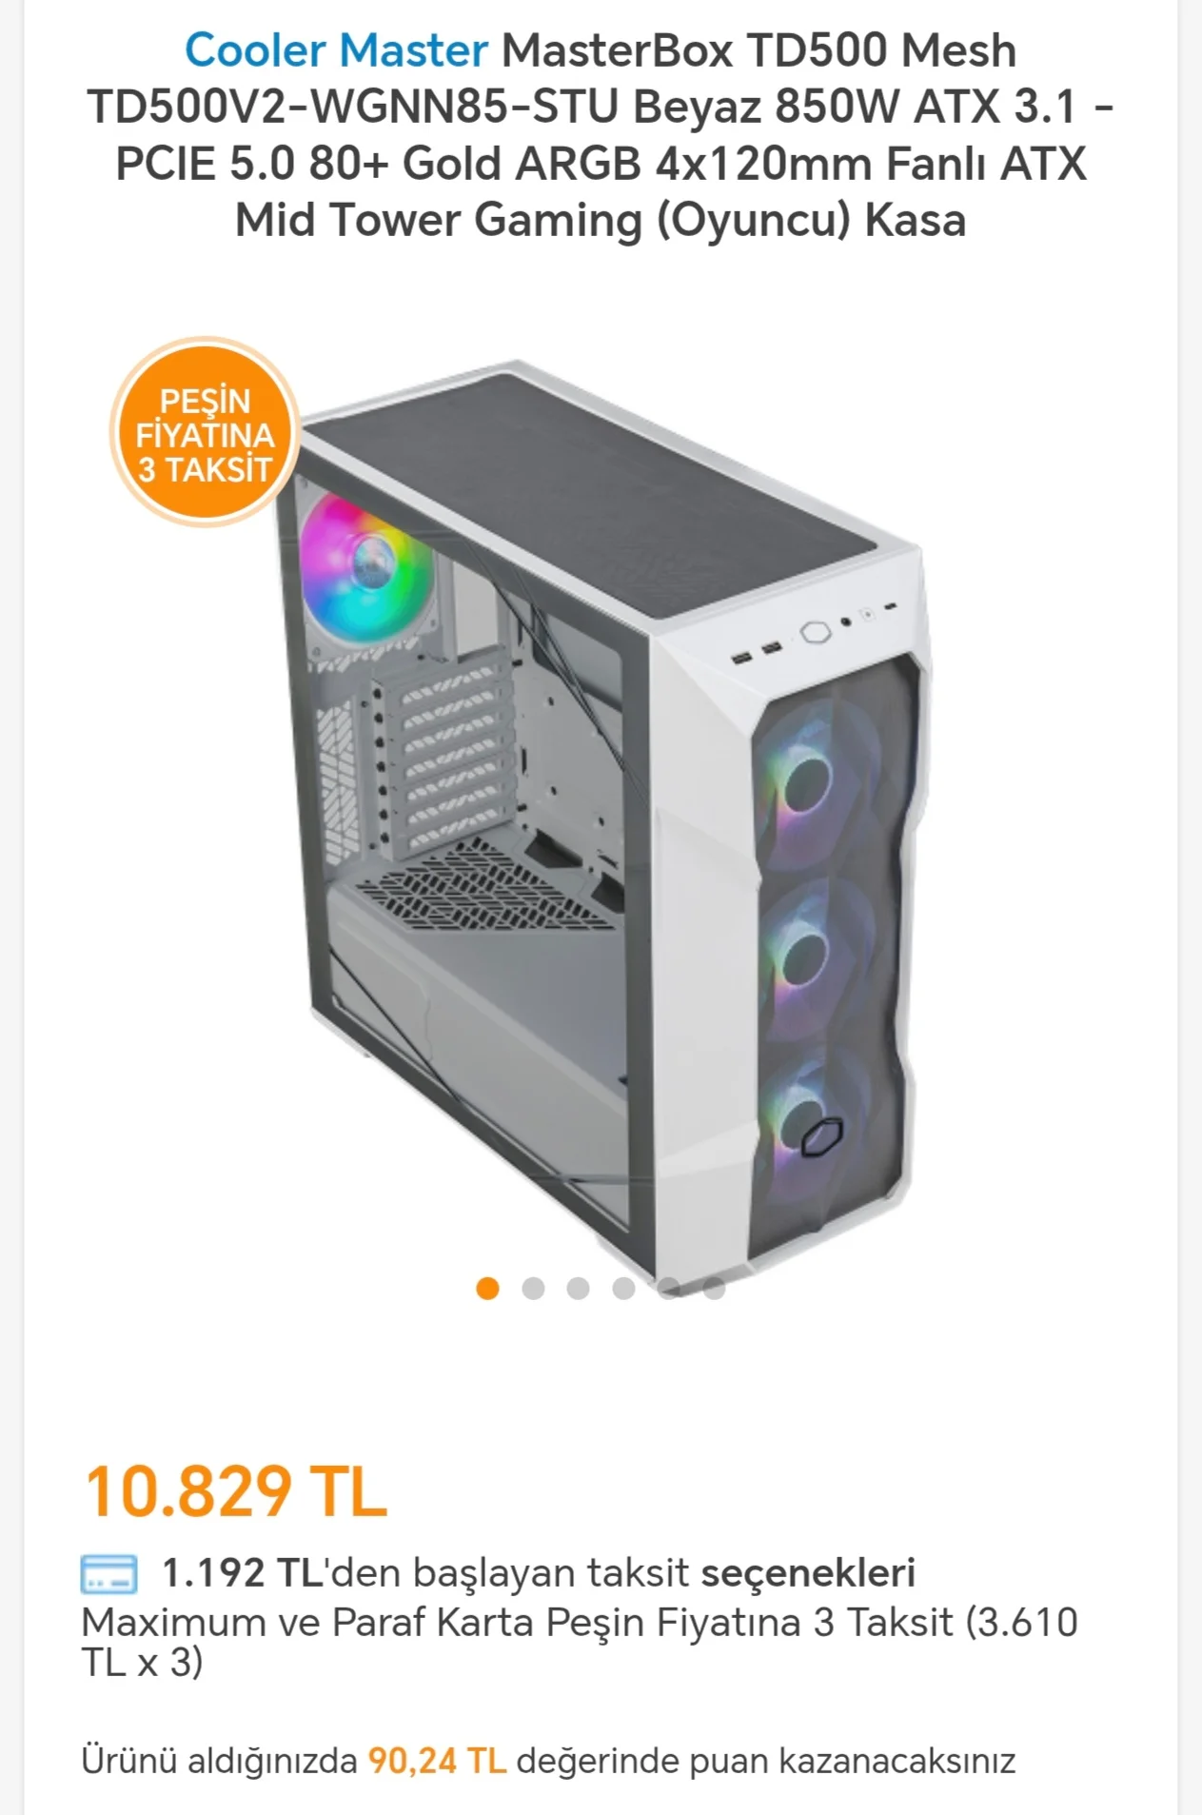
Task: Tap the white PC case product image
Action: click(600, 819)
